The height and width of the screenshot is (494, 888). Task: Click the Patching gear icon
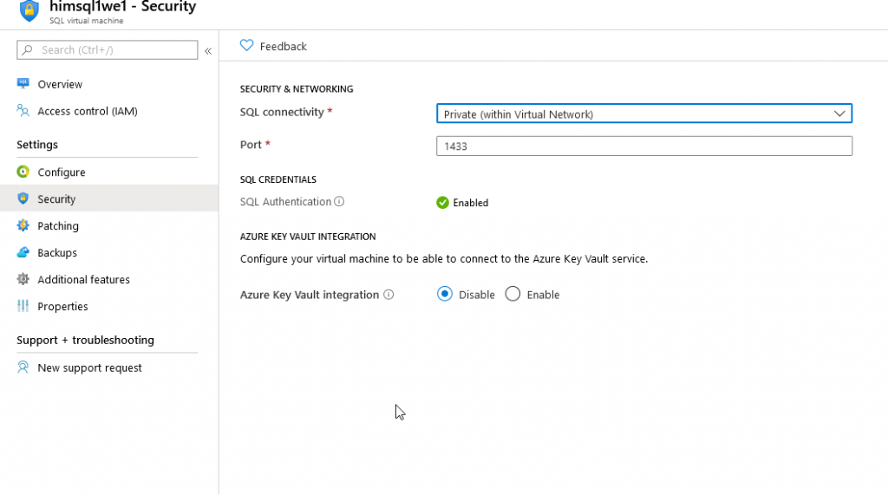(x=23, y=225)
